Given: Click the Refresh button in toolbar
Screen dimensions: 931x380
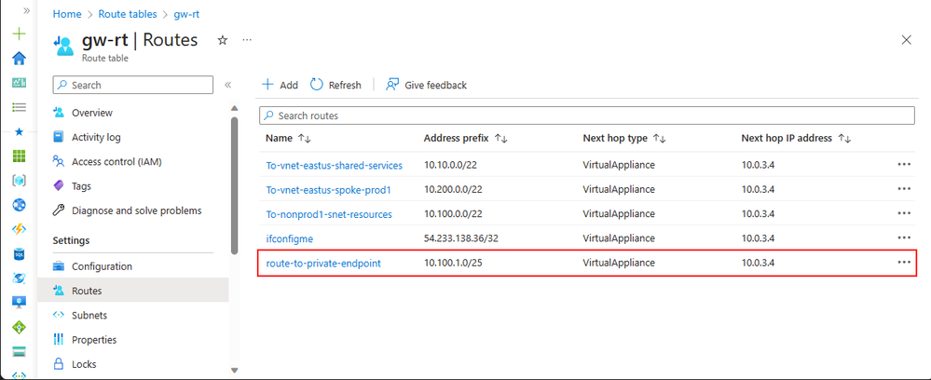Looking at the screenshot, I should pos(336,85).
